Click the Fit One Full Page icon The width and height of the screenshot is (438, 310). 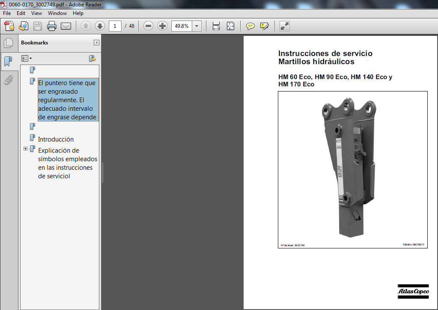click(230, 26)
